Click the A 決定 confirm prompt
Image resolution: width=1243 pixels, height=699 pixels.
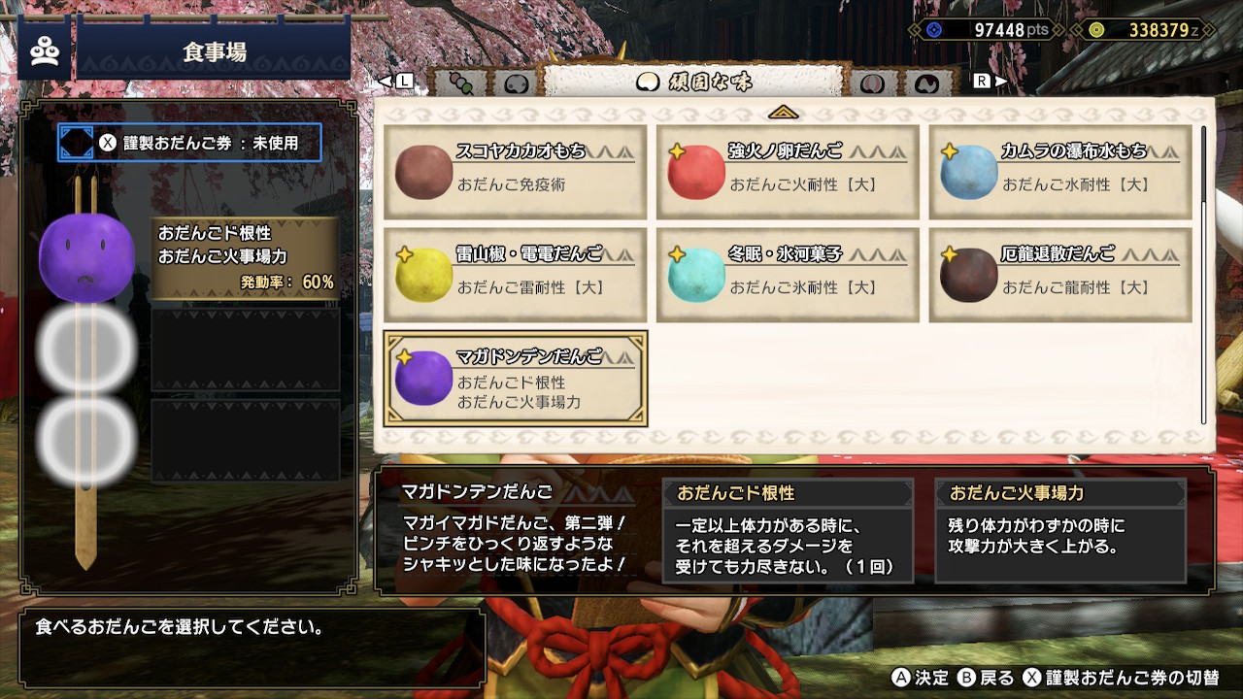coord(920,678)
